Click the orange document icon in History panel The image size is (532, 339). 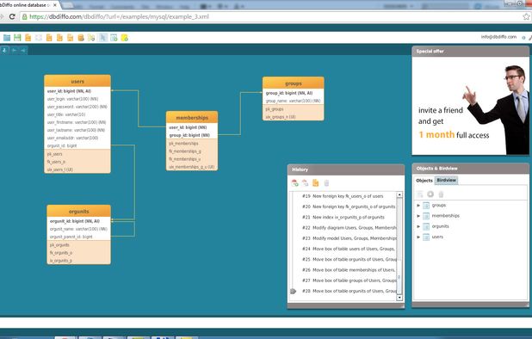click(x=316, y=183)
